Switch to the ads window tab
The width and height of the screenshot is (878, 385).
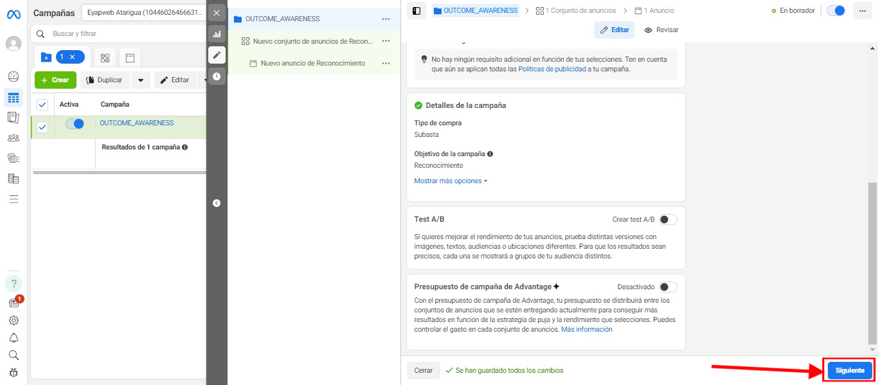coord(130,57)
